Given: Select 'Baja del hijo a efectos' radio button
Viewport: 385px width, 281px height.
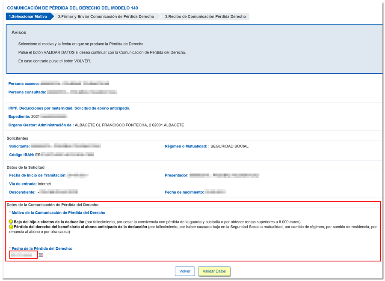Looking at the screenshot, I should point(11,221).
